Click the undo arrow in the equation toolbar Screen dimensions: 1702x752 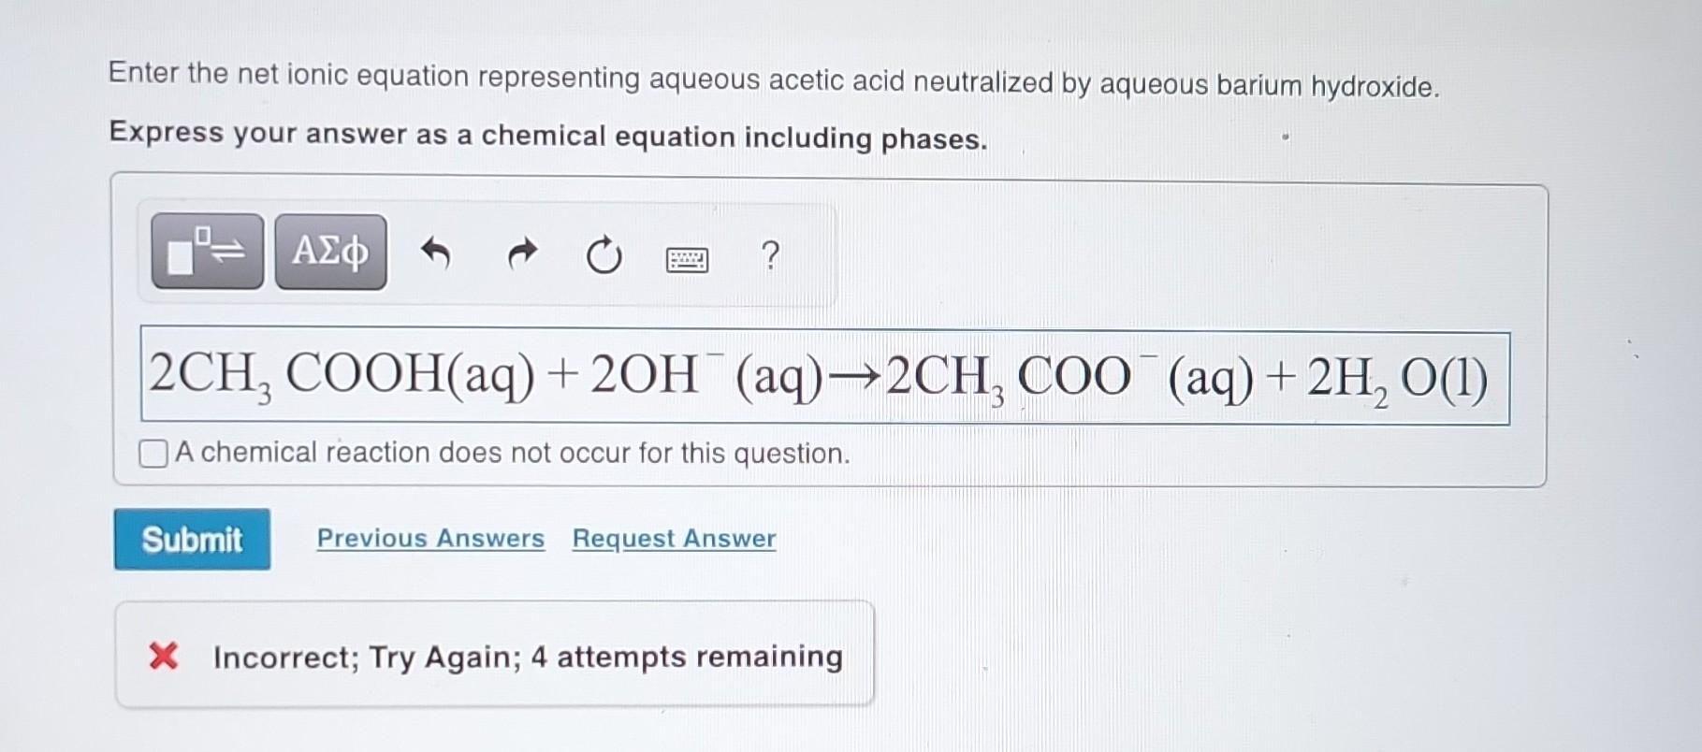click(438, 253)
